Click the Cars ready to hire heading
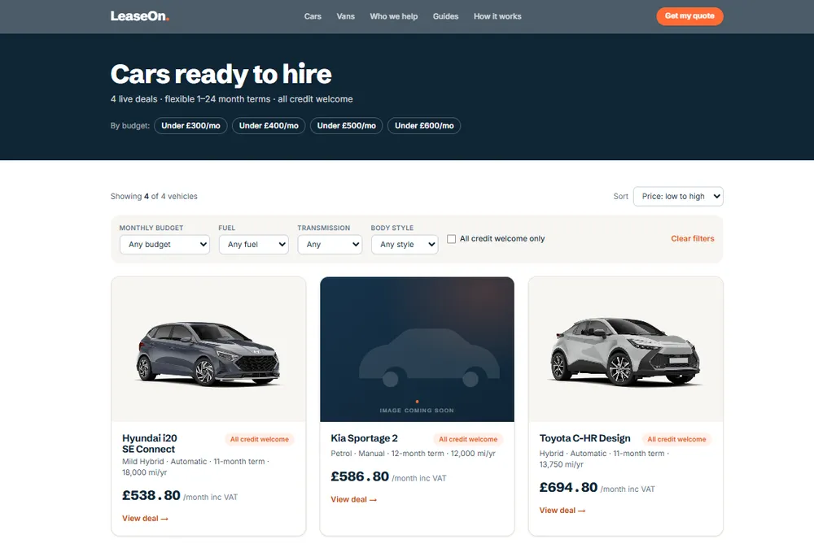This screenshot has height=548, width=814. tap(221, 74)
